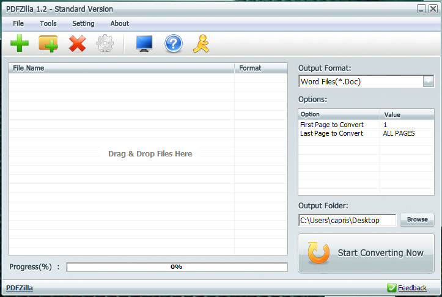This screenshot has height=297, width=442.
Task: Open help with the question mark icon
Action: 174,43
